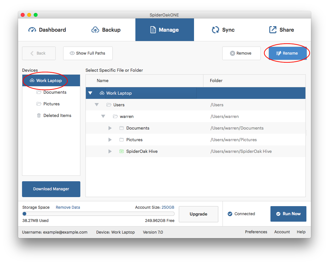Click the /Users/warren path cell
332x263 pixels.
[224, 116]
